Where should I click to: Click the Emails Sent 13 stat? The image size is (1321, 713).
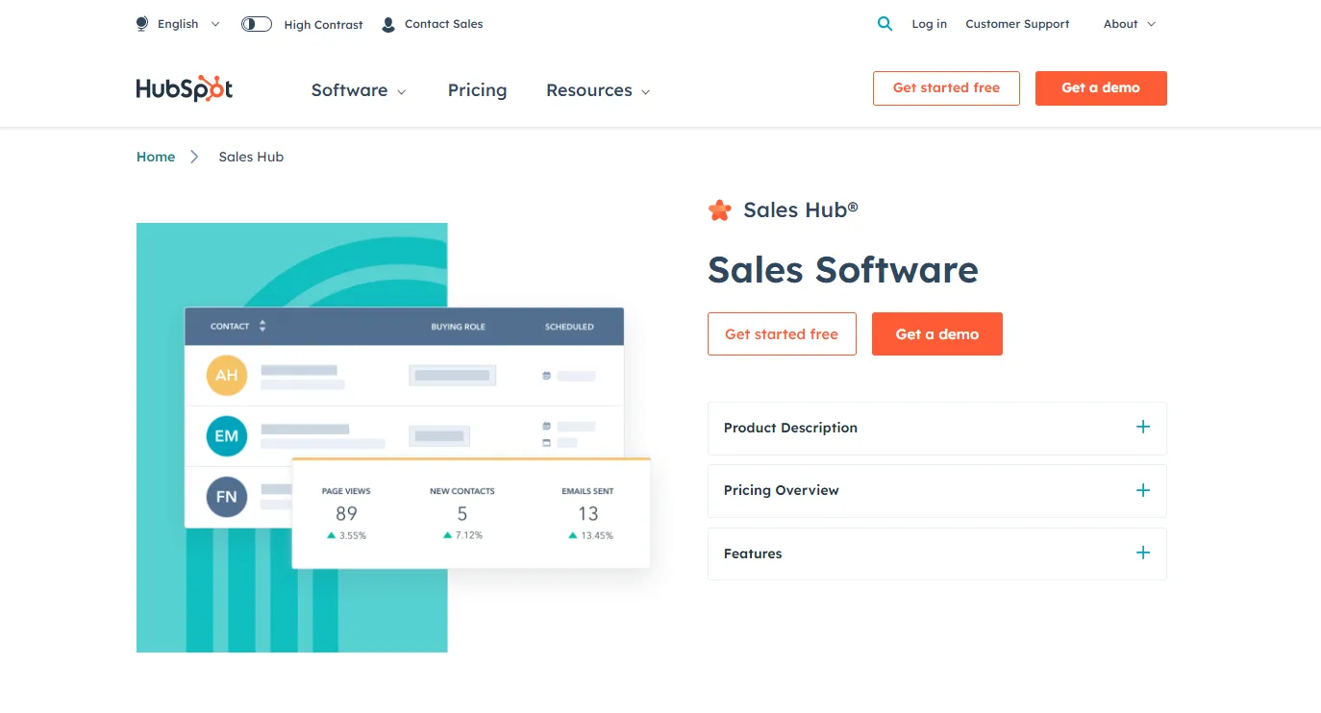click(x=587, y=513)
